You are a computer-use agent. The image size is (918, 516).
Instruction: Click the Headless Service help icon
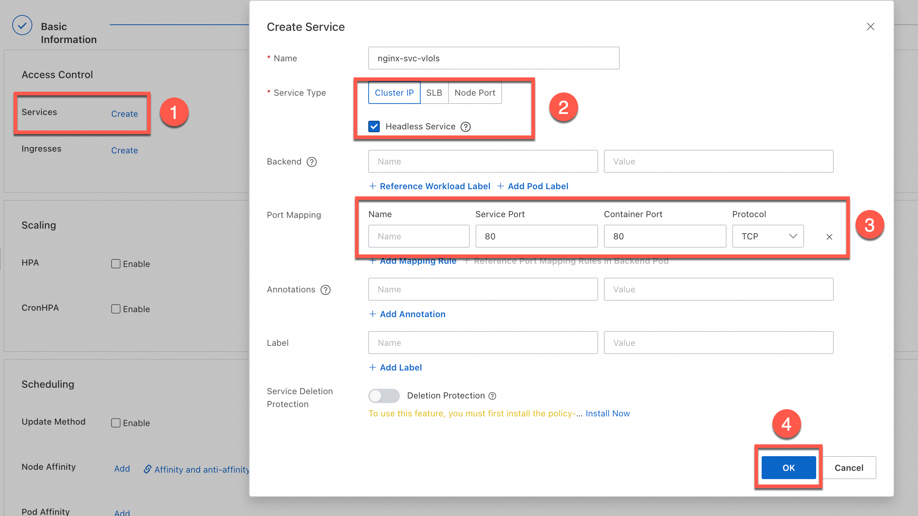[x=465, y=127]
